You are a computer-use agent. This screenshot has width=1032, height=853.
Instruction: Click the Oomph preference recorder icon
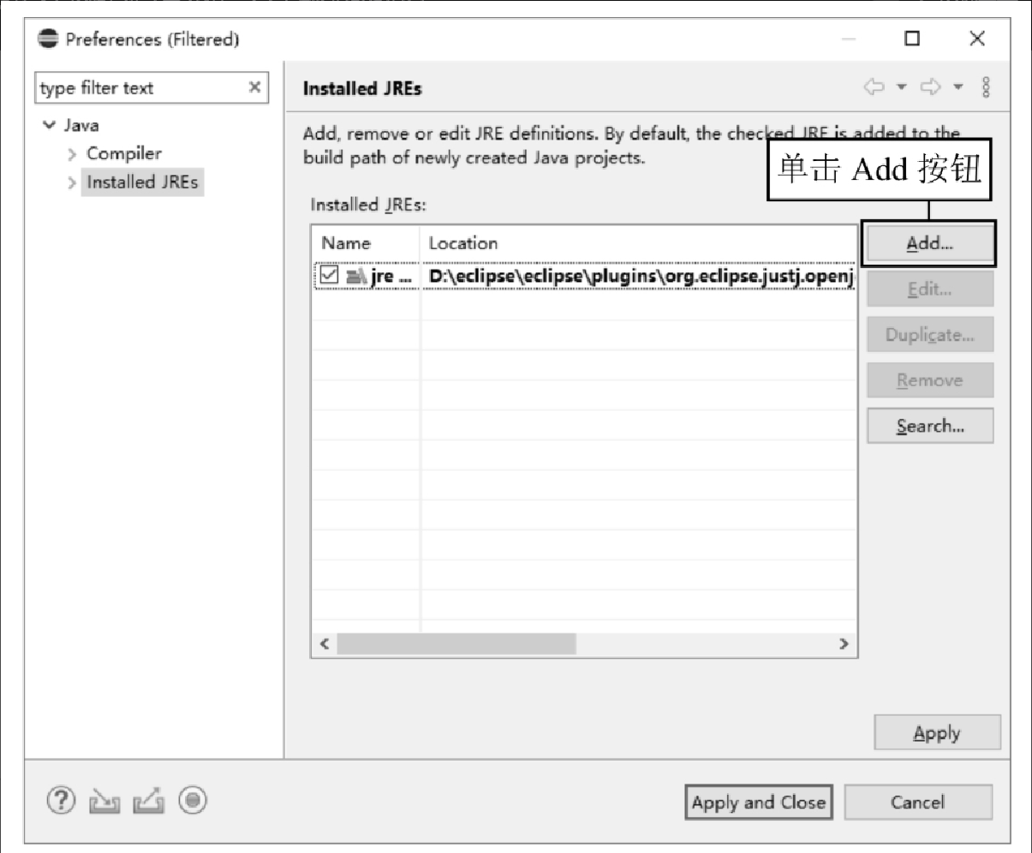(194, 801)
